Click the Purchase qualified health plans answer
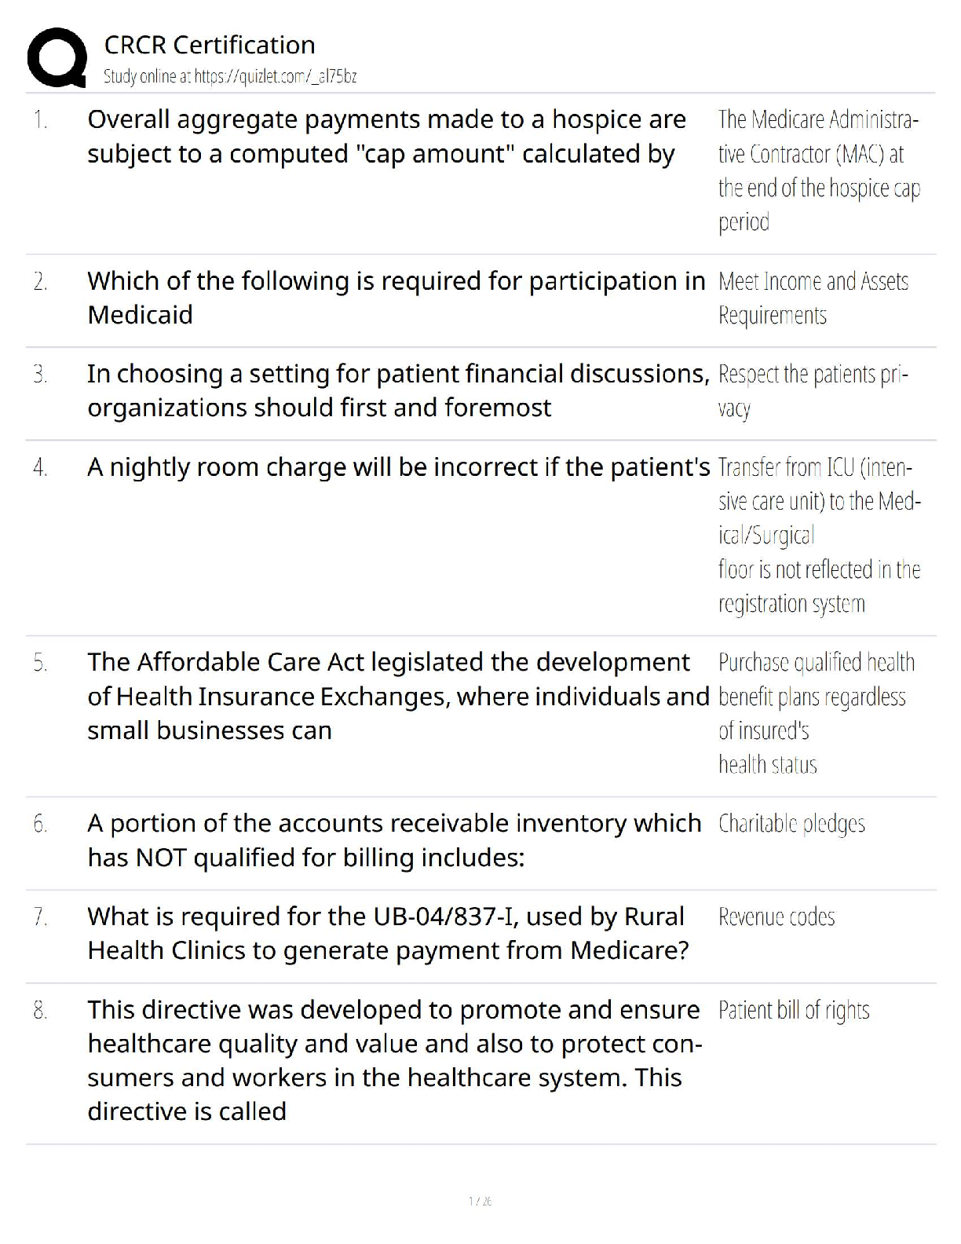The height and width of the screenshot is (1244, 961). (815, 713)
